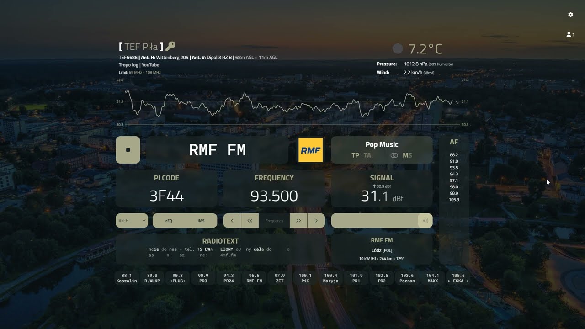The width and height of the screenshot is (585, 329).
Task: Select 89.0 R.WLKP preset
Action: (152, 278)
